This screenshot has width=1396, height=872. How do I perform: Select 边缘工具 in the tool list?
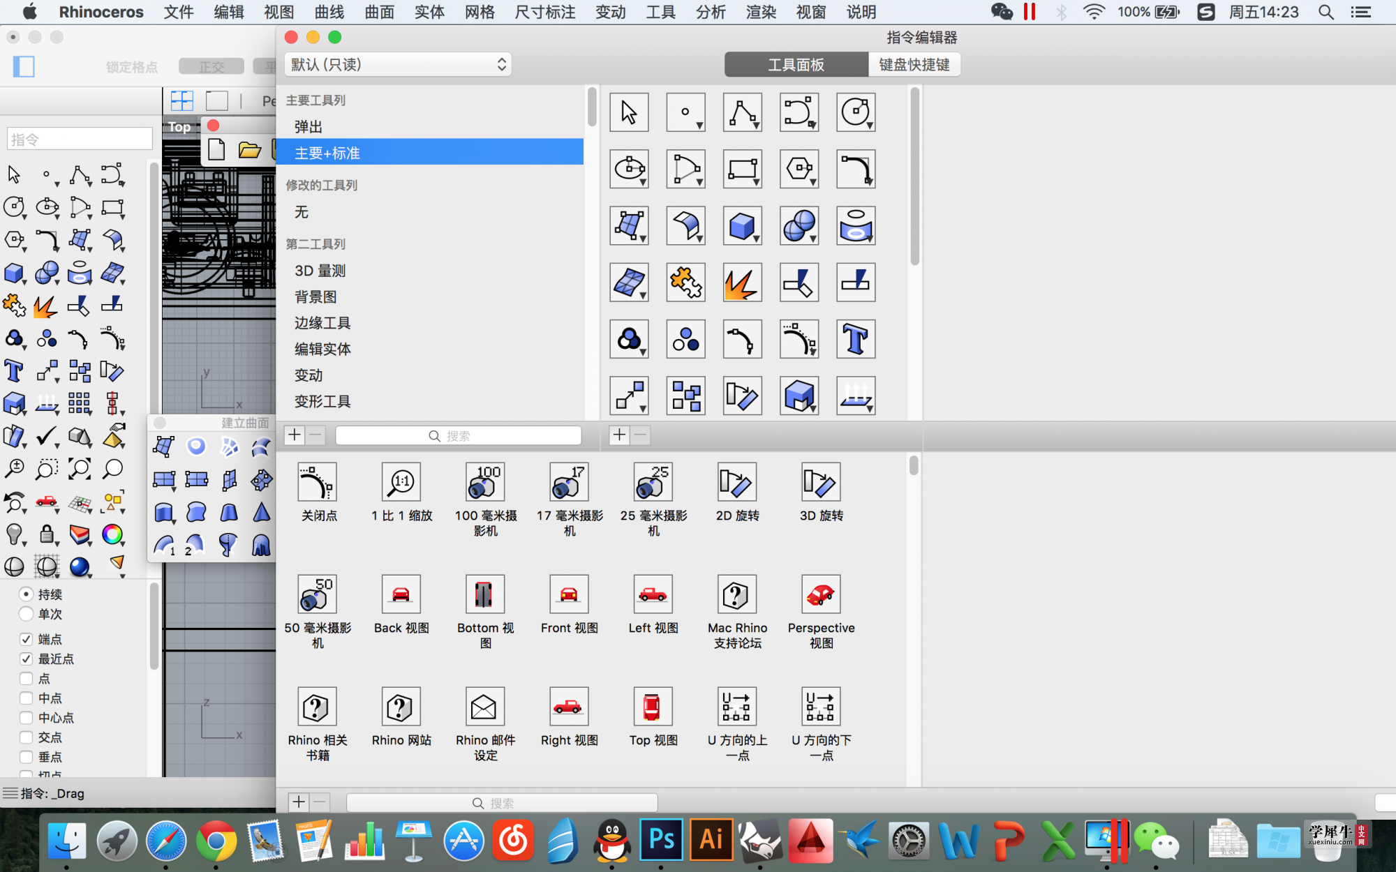coord(322,323)
